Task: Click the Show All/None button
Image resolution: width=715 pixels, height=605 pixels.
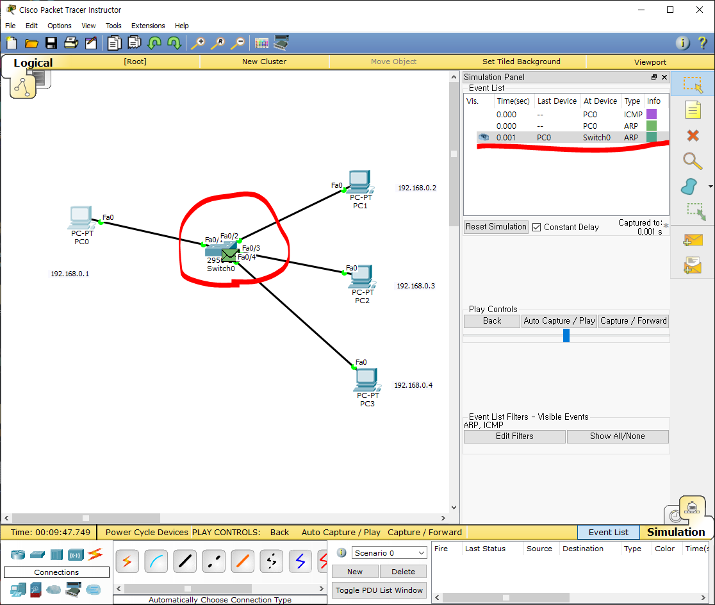Action: point(618,436)
